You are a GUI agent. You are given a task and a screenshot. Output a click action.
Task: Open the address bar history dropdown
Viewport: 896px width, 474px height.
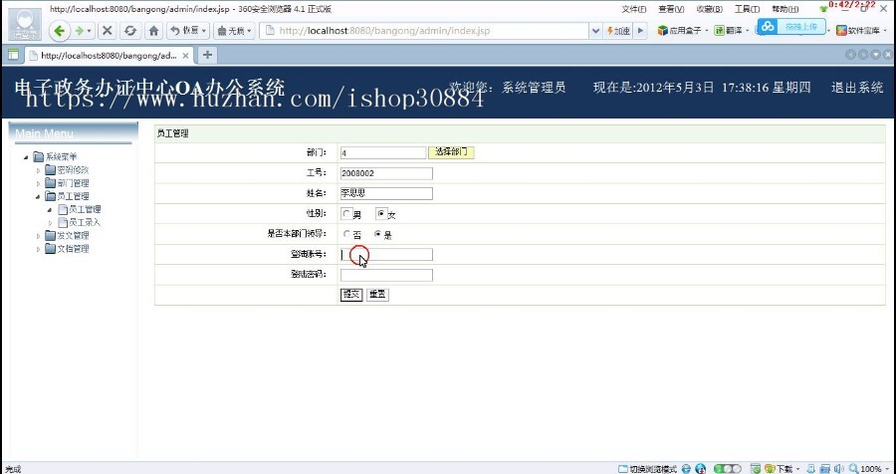[x=596, y=31]
